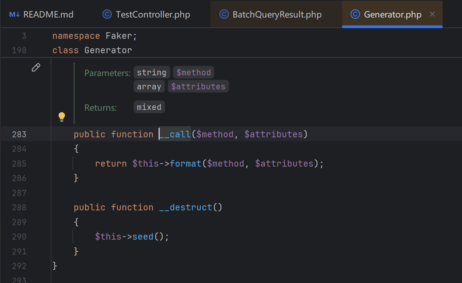Click the mixed return type chip
Image resolution: width=462 pixels, height=283 pixels.
tap(149, 107)
